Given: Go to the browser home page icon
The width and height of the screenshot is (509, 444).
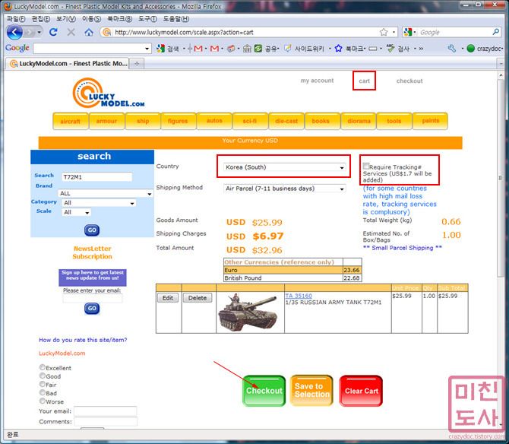Looking at the screenshot, I should point(89,32).
